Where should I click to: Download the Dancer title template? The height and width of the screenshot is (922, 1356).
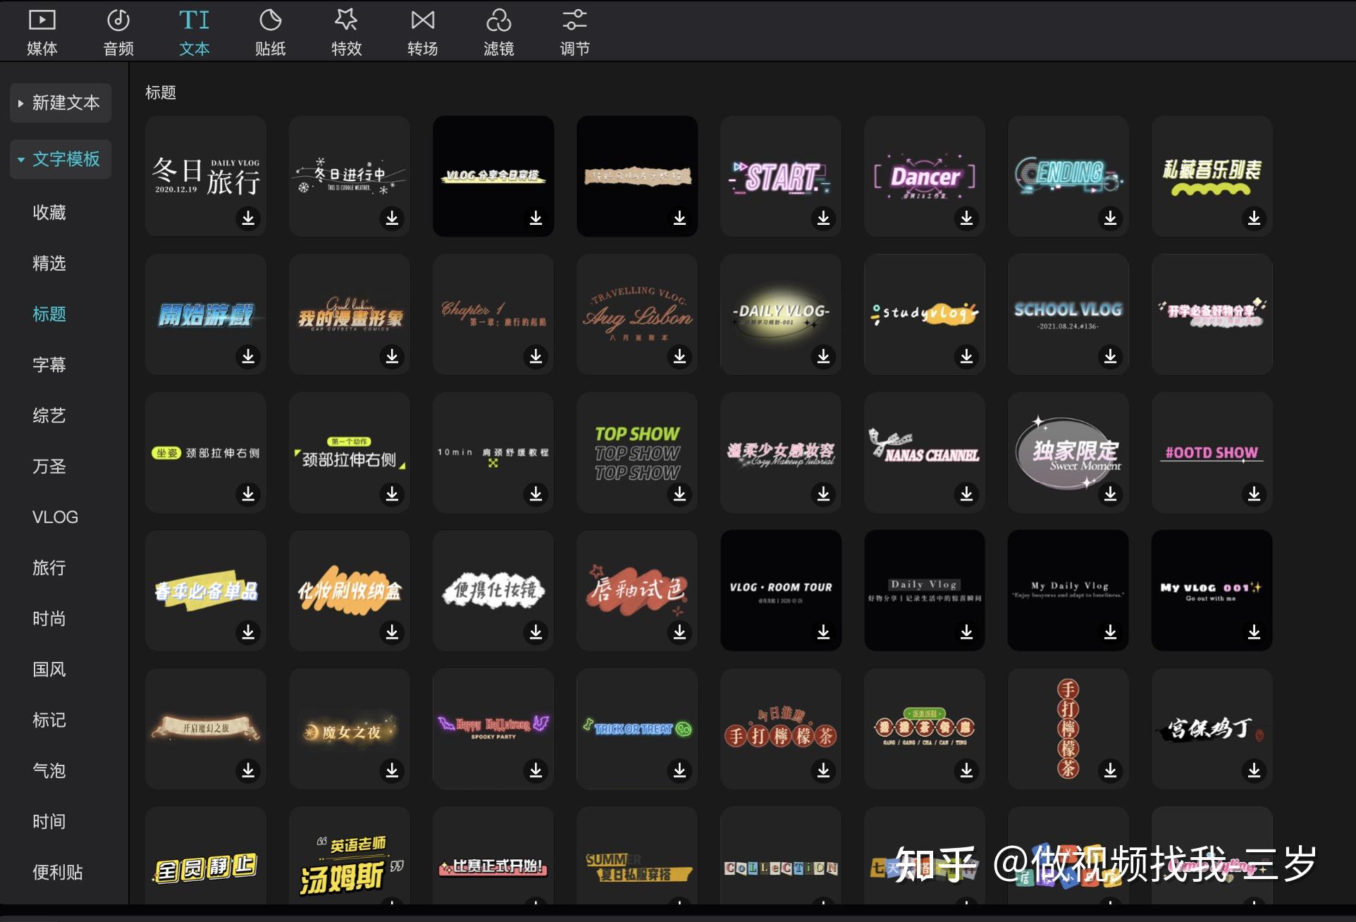966,217
